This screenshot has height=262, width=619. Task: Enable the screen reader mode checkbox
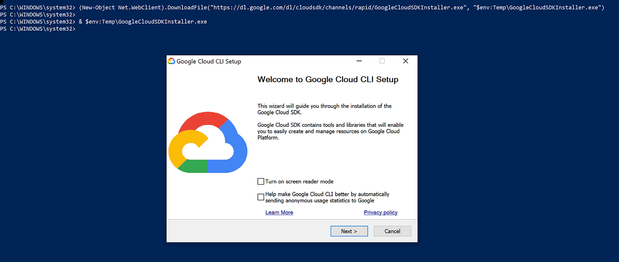(x=261, y=181)
